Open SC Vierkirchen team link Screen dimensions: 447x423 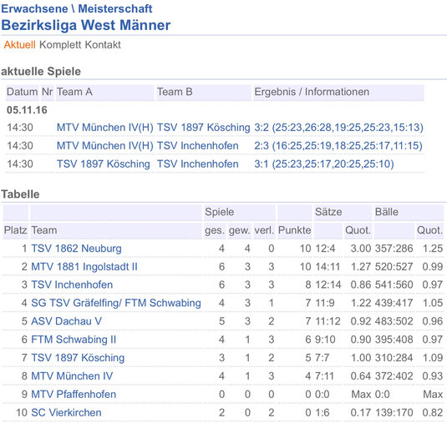pyautogui.click(x=66, y=412)
